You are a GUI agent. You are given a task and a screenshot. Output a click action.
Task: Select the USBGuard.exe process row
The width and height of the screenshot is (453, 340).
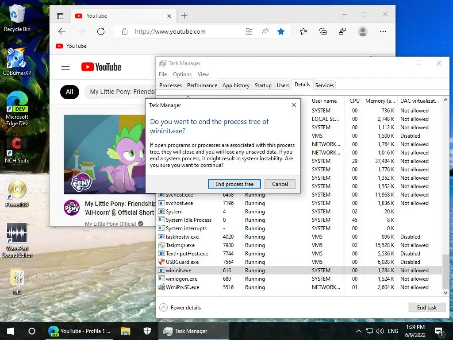click(299, 262)
